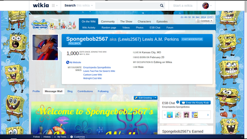
Task: Open the Photos submenu link
Action: 140,27
